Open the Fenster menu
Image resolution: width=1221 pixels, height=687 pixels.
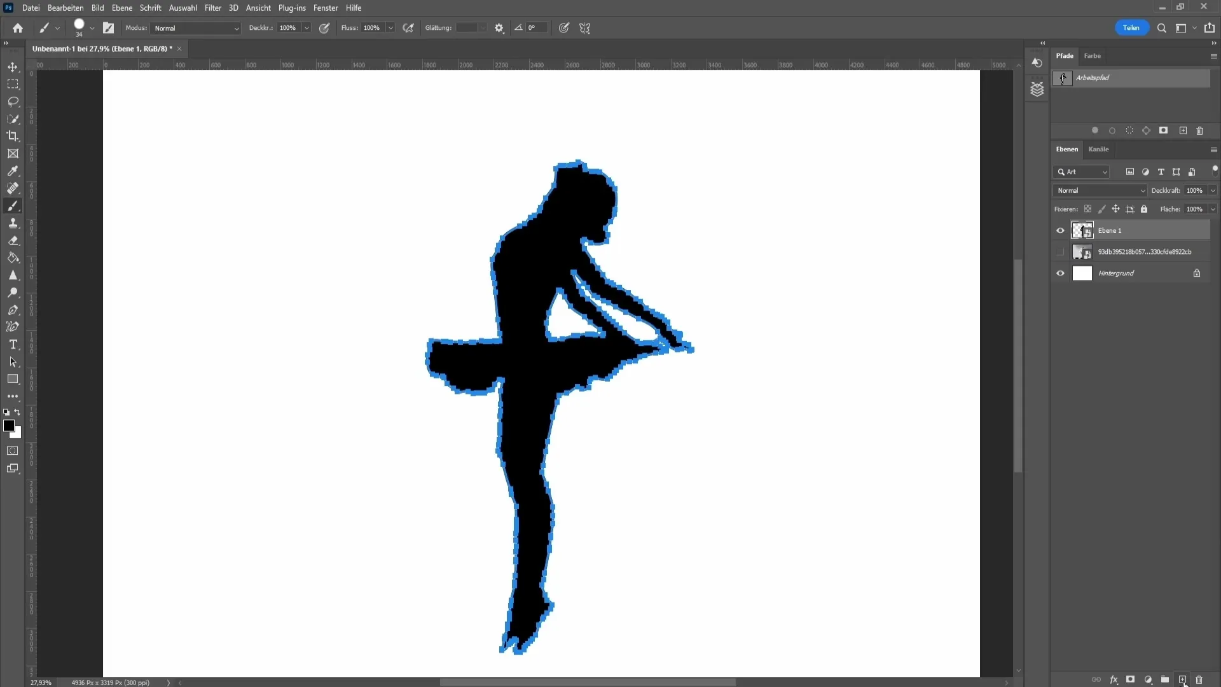(326, 8)
